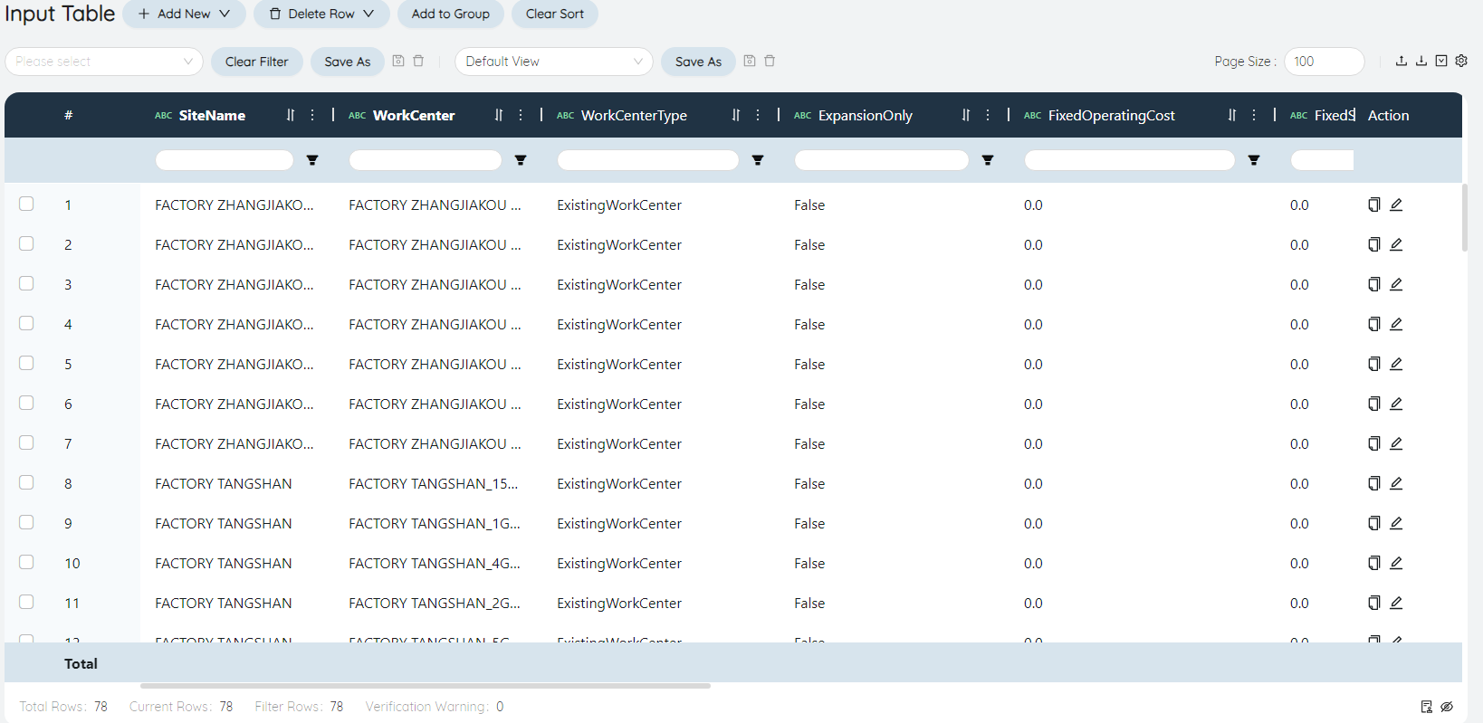Select the checkbox for row 11
Viewport: 1483px width, 723px height.
[26, 602]
